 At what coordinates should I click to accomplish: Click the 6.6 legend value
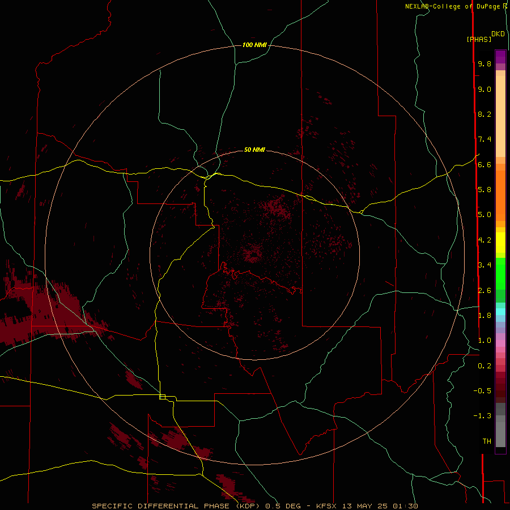484,164
